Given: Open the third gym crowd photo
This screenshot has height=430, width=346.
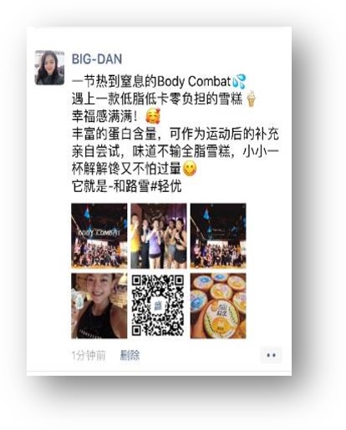Looking at the screenshot, I should 218,235.
